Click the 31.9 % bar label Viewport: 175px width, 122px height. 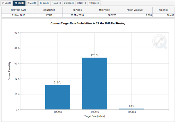57,82
